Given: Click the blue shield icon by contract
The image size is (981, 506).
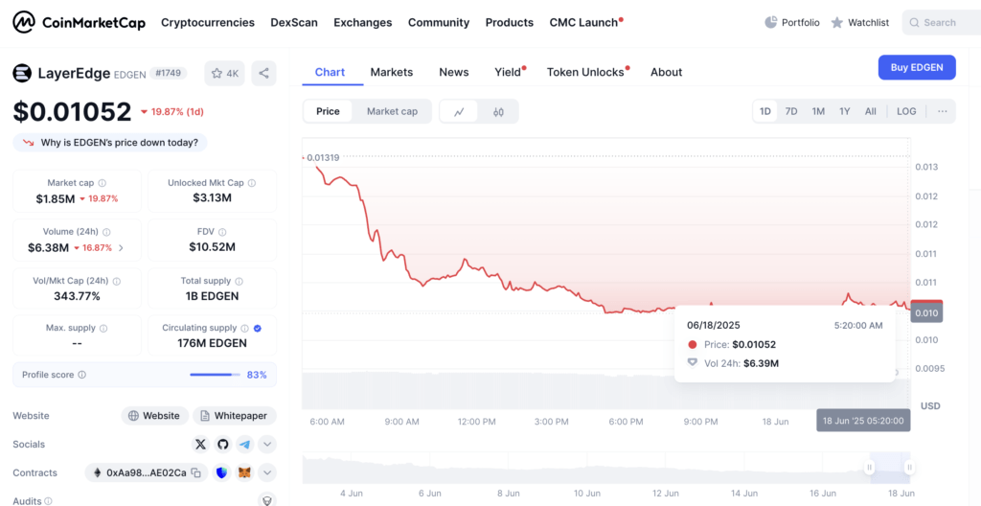Looking at the screenshot, I should [222, 472].
